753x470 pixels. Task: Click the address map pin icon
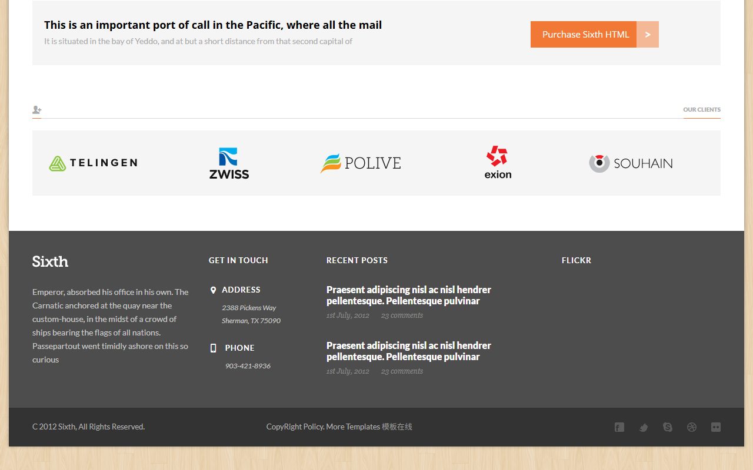pos(213,290)
